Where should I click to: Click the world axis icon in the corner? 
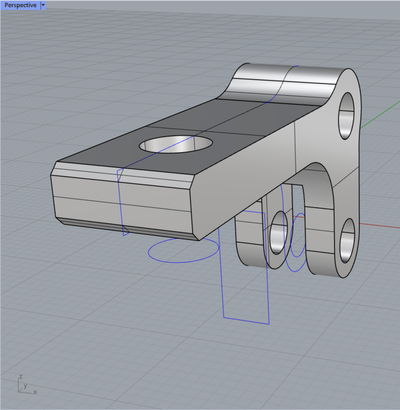tap(27, 384)
